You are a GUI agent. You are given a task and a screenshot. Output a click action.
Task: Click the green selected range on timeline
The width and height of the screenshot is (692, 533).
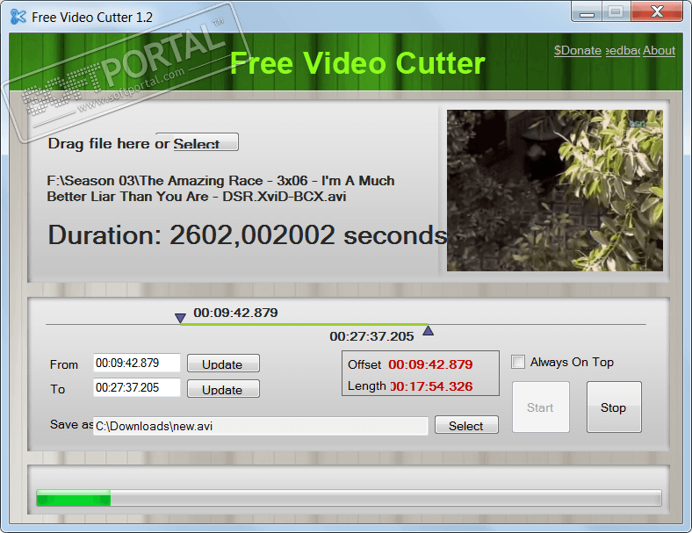304,324
